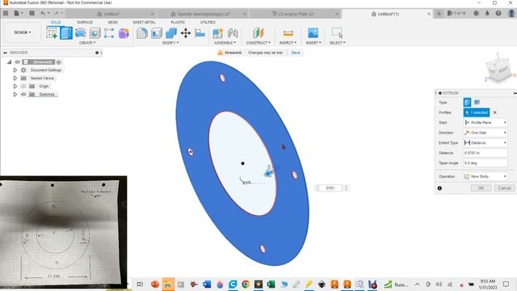Select the Create Sketch tool
Viewport: 517px width, 291px height.
pos(52,33)
